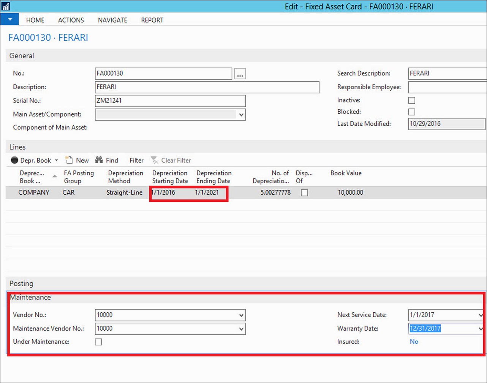The image size is (487, 383).
Task: Open the Next Service Date dropdown
Action: tap(481, 315)
